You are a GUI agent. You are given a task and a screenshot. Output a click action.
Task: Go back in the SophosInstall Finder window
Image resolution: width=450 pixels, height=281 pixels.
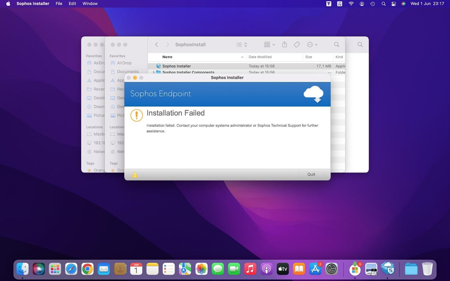tap(156, 44)
